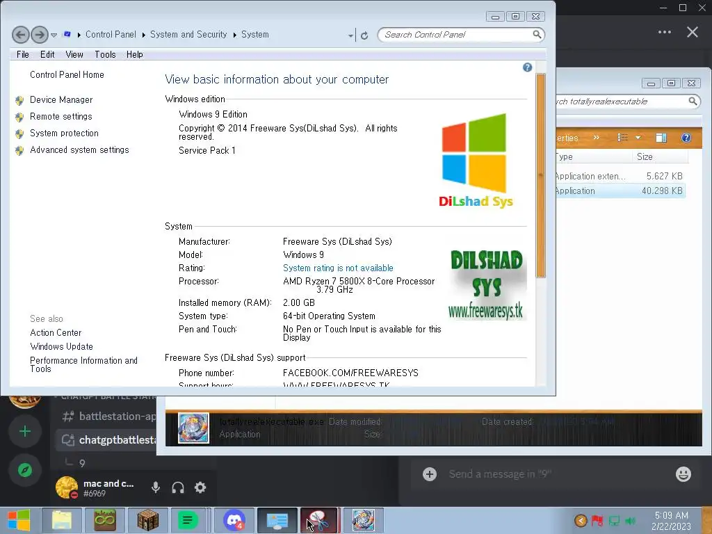Click Discord user avatar mac and c...

click(67, 487)
